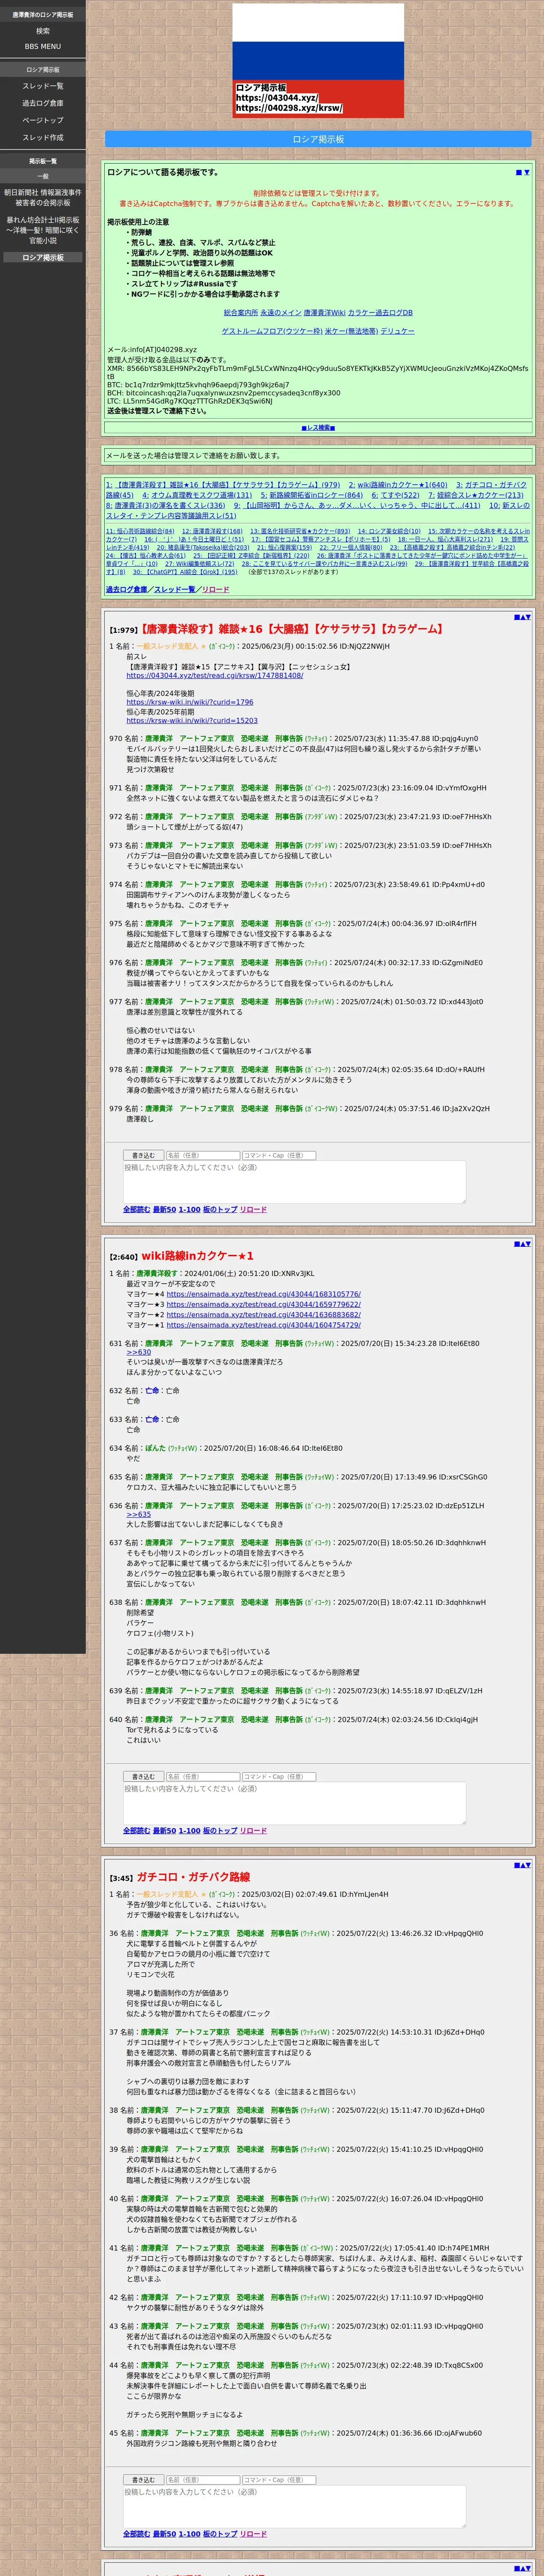The image size is (544, 2576).
Task: Open スレッド作成 in the sidebar
Action: [x=43, y=137]
